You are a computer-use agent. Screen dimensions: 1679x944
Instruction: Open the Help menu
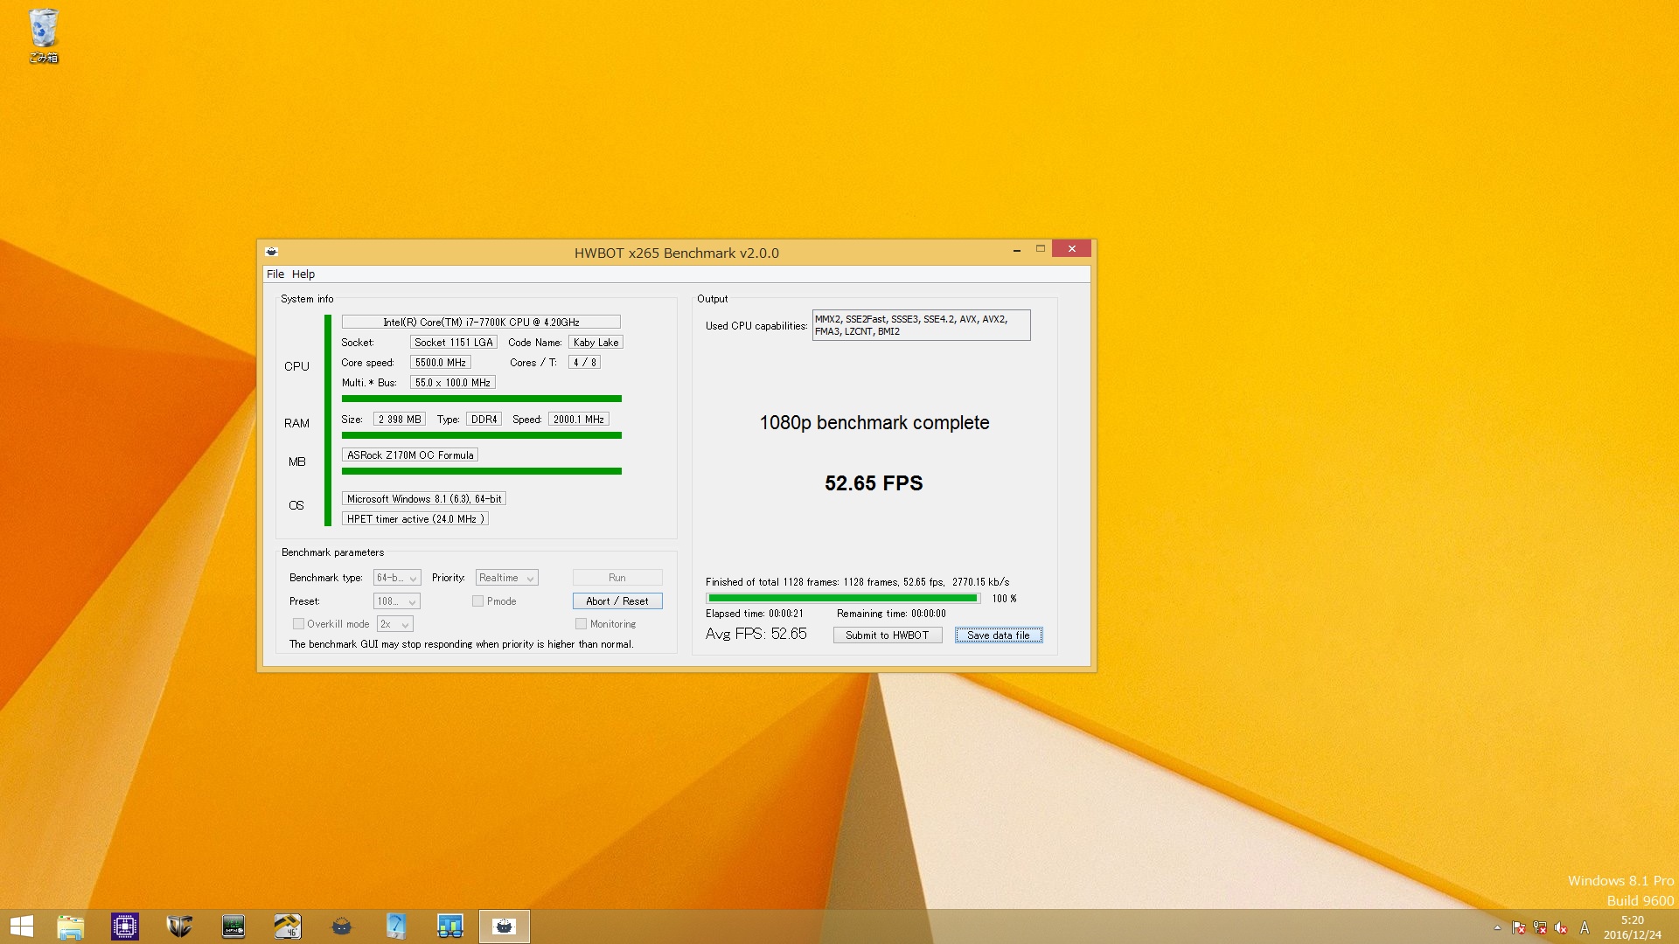(x=303, y=274)
